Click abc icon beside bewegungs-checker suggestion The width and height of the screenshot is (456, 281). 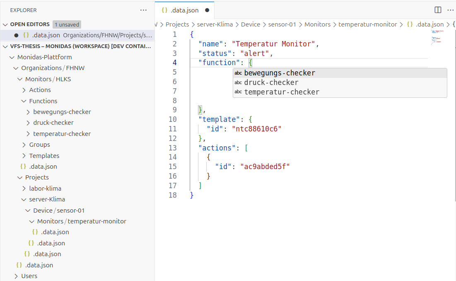[x=238, y=73]
